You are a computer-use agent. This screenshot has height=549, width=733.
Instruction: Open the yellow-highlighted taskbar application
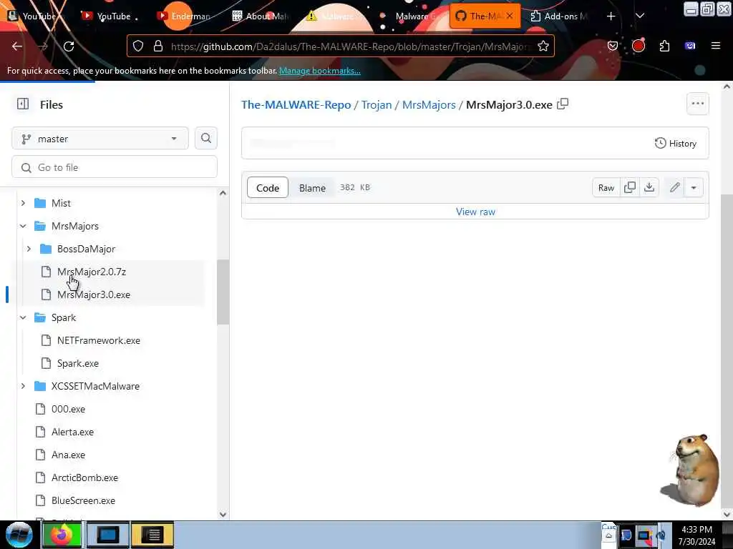pos(152,535)
